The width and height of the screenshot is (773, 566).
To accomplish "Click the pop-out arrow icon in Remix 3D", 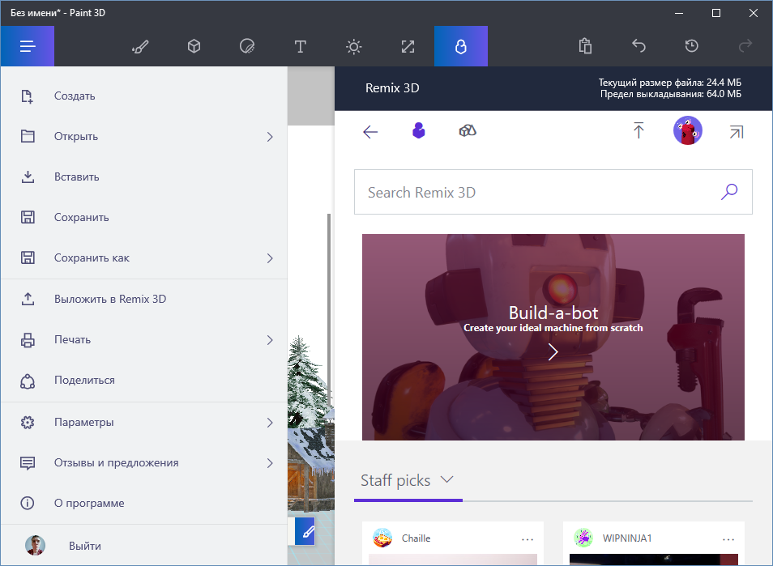I will [x=736, y=131].
